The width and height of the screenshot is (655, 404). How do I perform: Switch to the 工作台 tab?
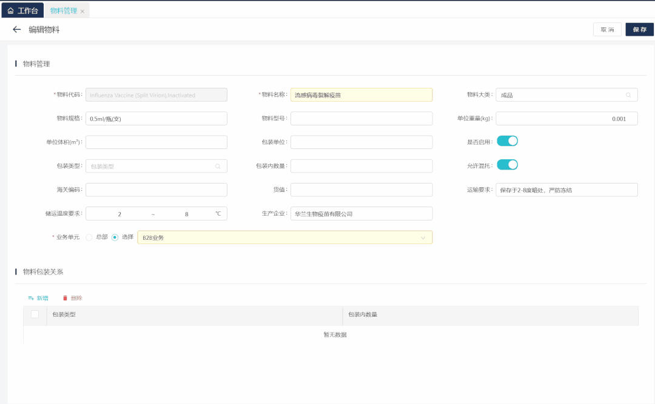[22, 11]
